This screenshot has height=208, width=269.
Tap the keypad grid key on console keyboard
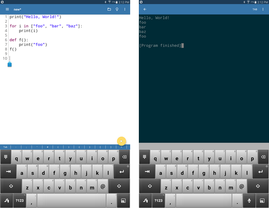click(144, 157)
